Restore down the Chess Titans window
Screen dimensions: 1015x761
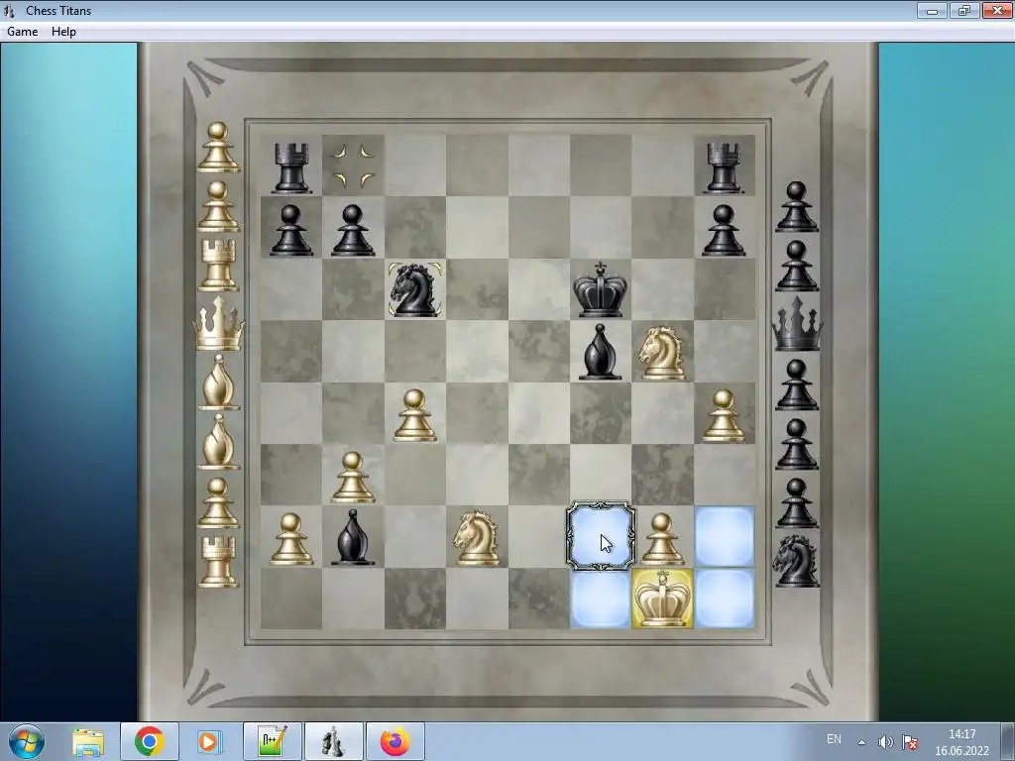tap(963, 10)
